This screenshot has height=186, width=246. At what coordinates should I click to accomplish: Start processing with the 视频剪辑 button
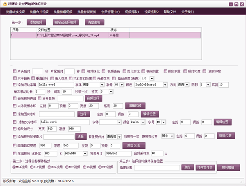(x=228, y=167)
